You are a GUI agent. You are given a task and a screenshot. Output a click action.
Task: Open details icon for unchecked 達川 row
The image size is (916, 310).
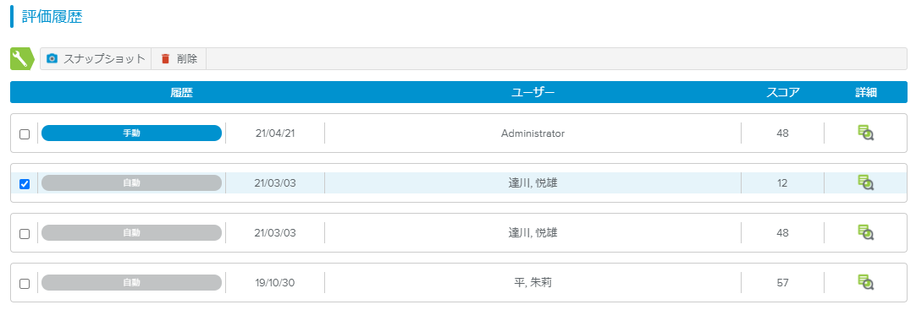pos(866,233)
